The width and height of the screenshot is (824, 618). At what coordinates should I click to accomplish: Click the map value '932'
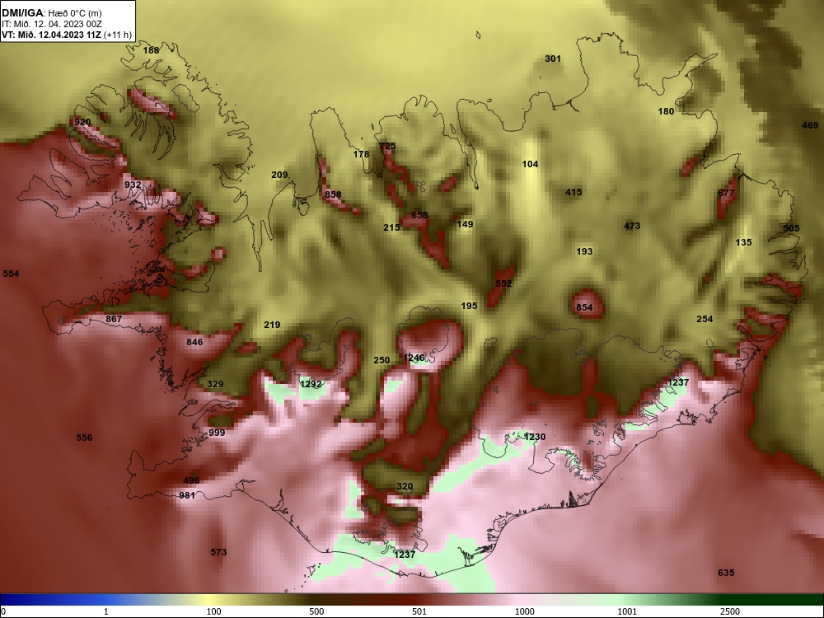[x=133, y=185]
